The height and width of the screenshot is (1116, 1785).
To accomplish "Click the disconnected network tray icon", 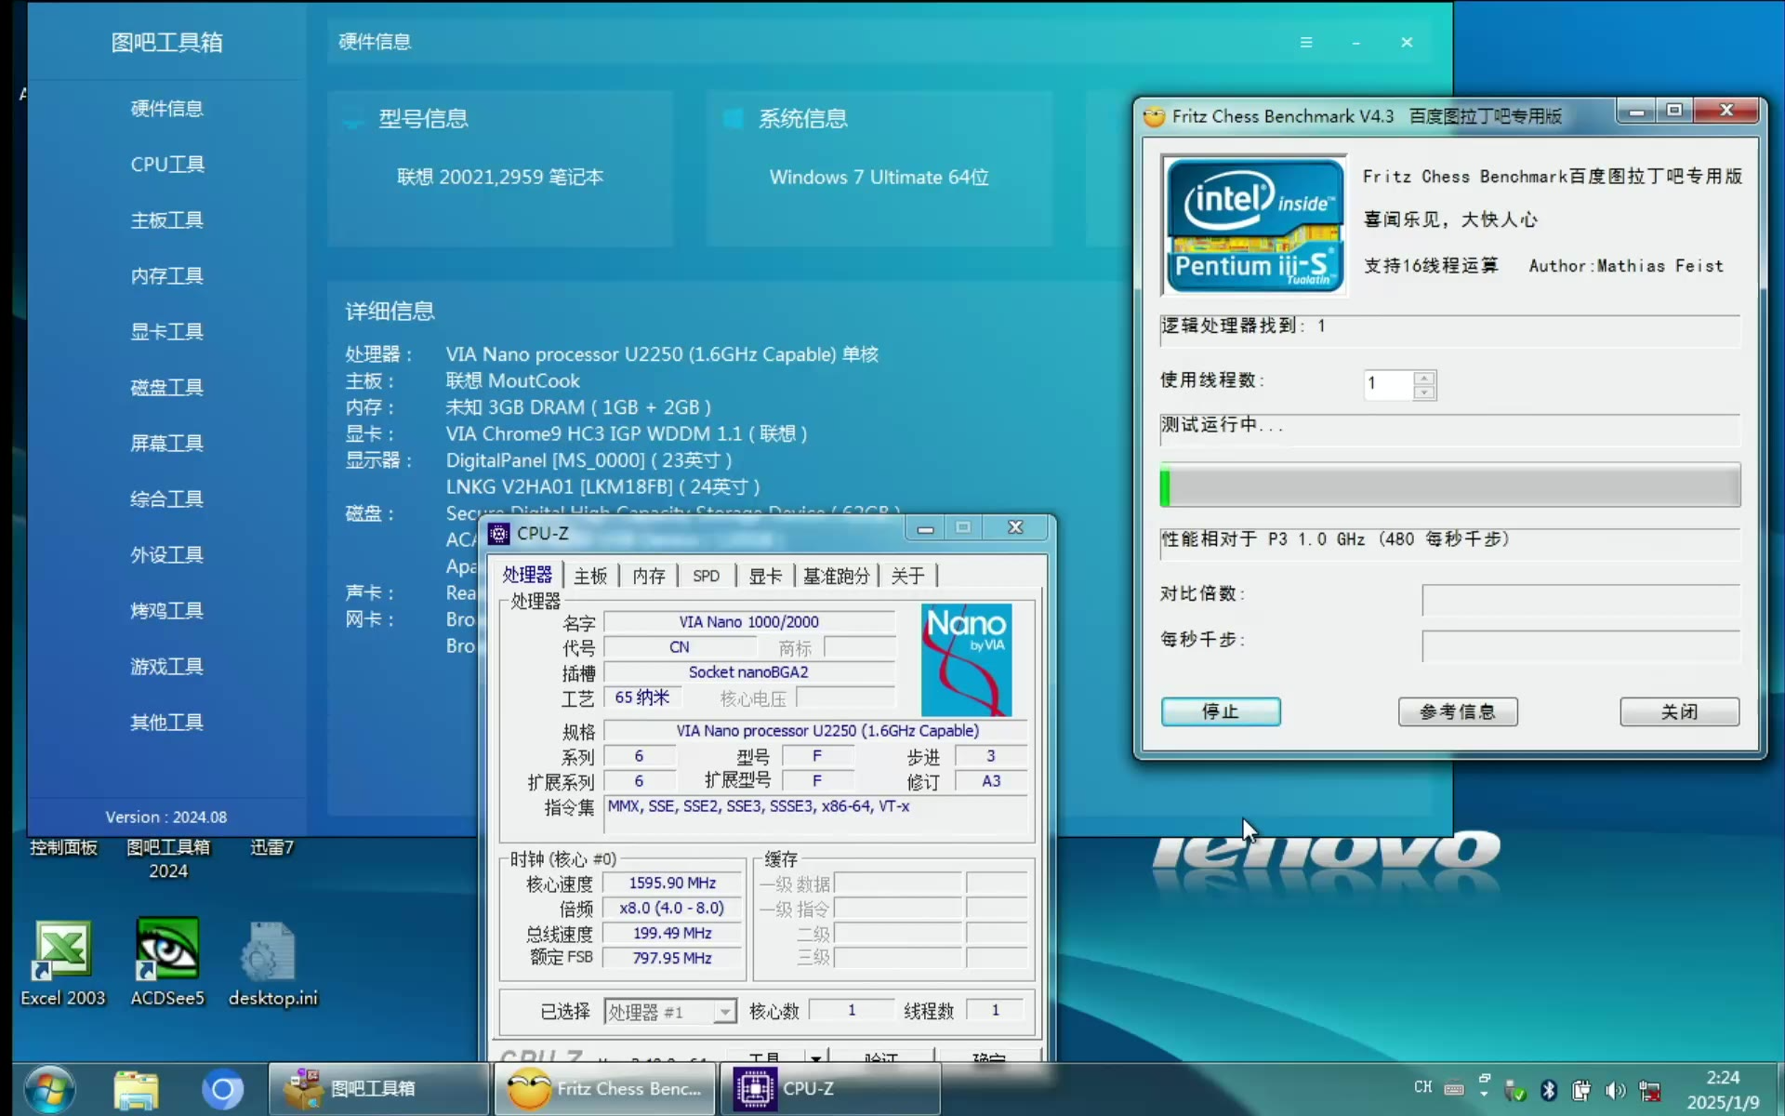I will pyautogui.click(x=1650, y=1090).
